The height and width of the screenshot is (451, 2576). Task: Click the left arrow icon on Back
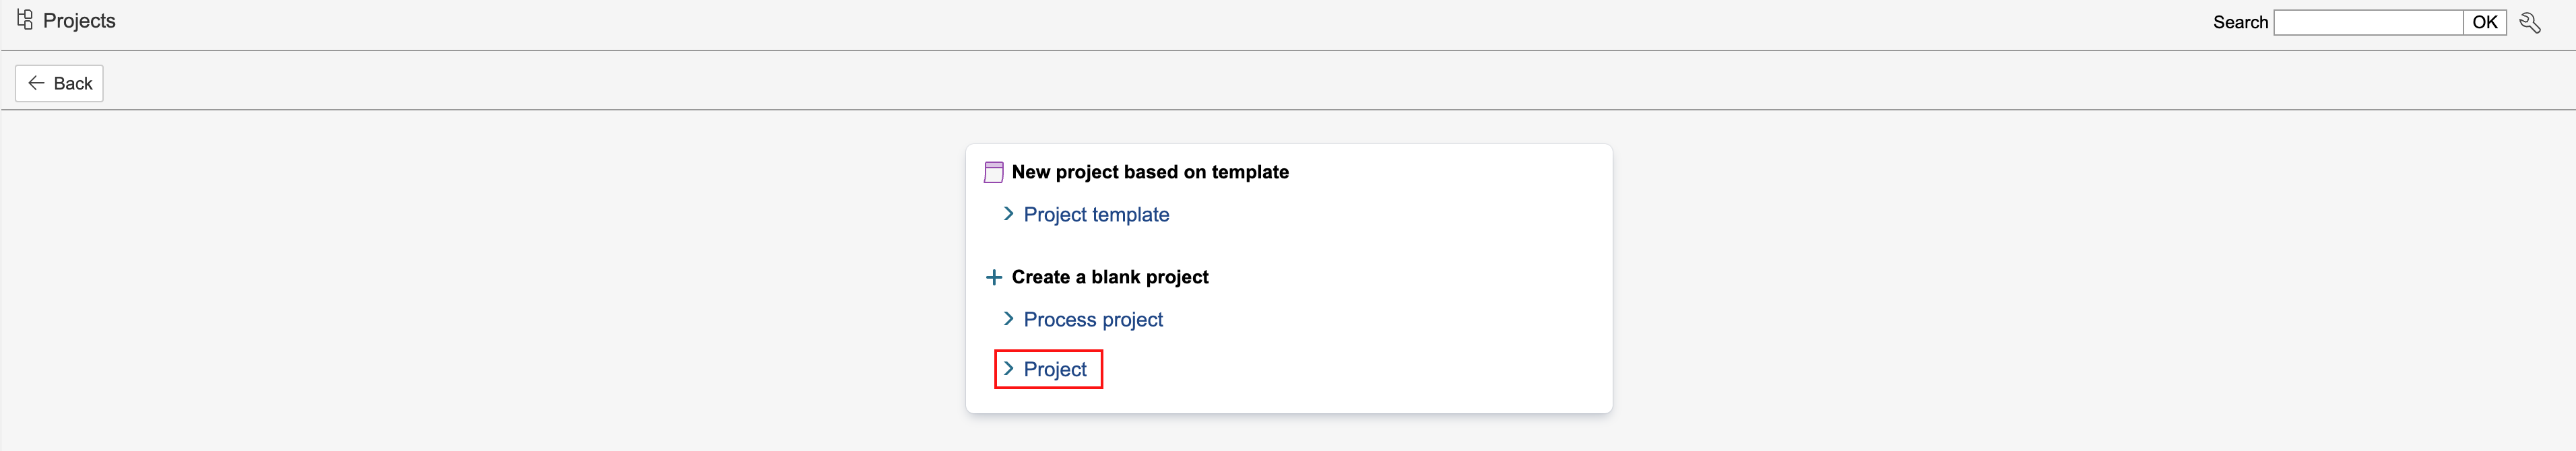click(36, 83)
